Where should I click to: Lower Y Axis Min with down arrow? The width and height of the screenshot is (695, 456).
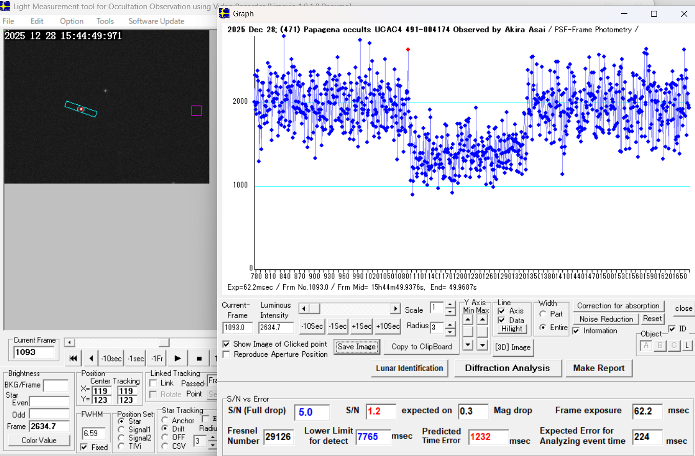(x=468, y=346)
